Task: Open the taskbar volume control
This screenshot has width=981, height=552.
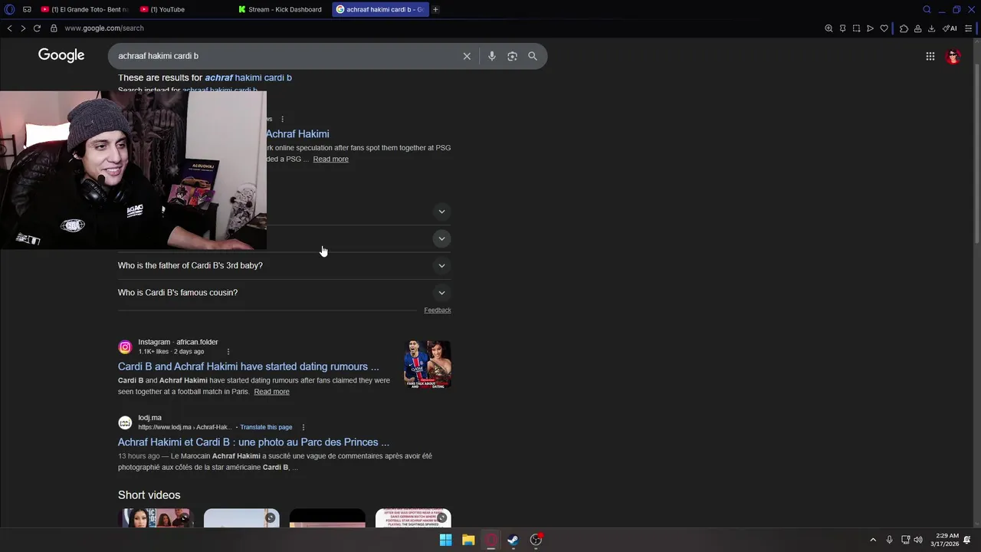Action: [918, 540]
